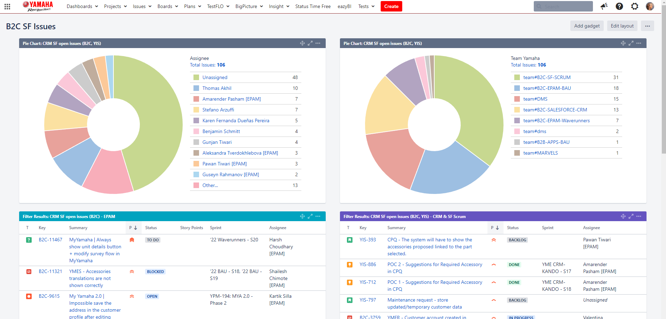Open the team#B2C-EPAM-Waverunners link

pos(556,120)
